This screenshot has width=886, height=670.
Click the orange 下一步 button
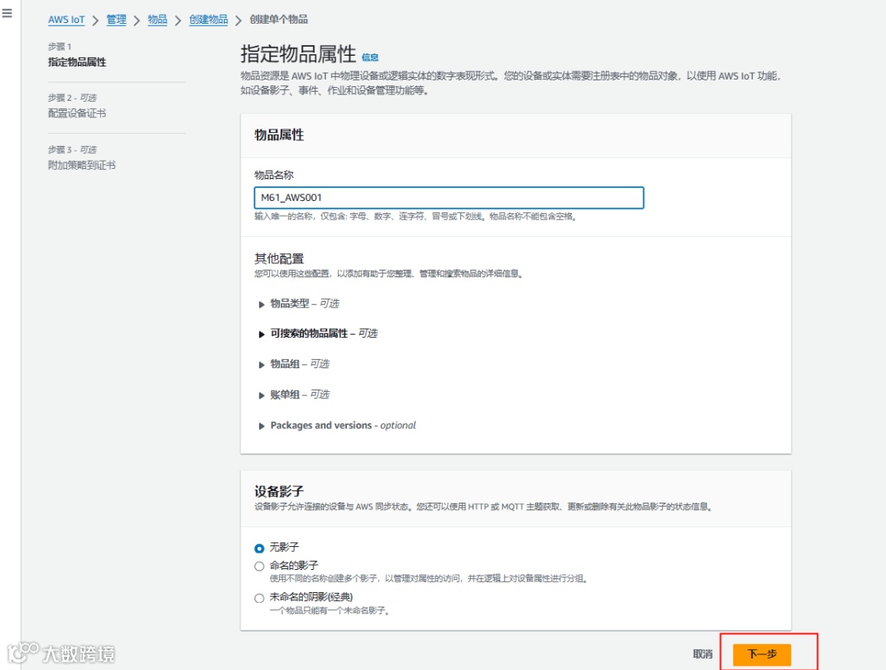coord(761,654)
